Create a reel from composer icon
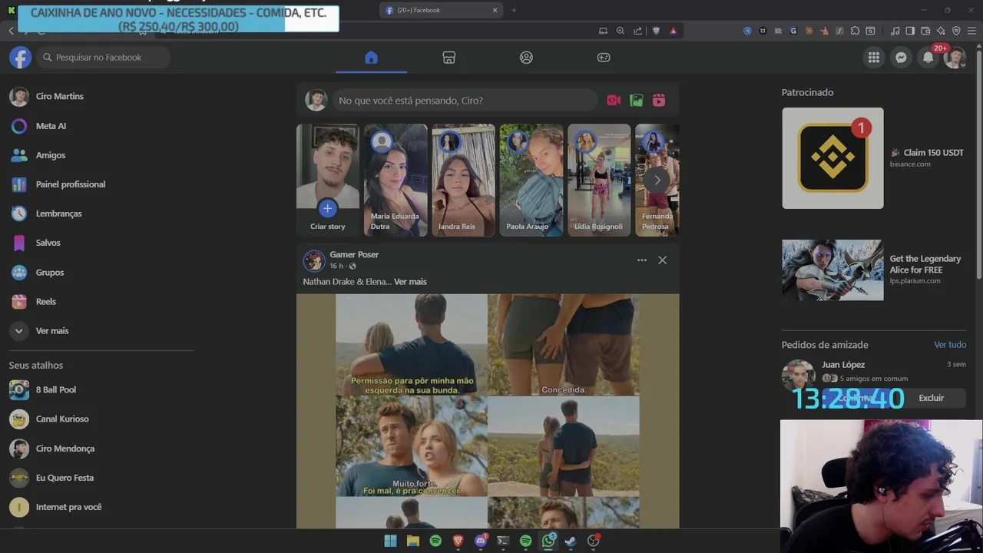This screenshot has height=553, width=983. [659, 101]
